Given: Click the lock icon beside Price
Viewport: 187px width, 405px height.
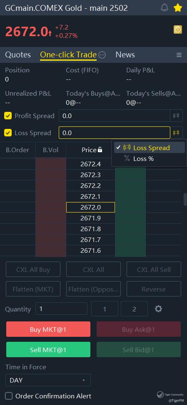Looking at the screenshot, I should pyautogui.click(x=100, y=150).
